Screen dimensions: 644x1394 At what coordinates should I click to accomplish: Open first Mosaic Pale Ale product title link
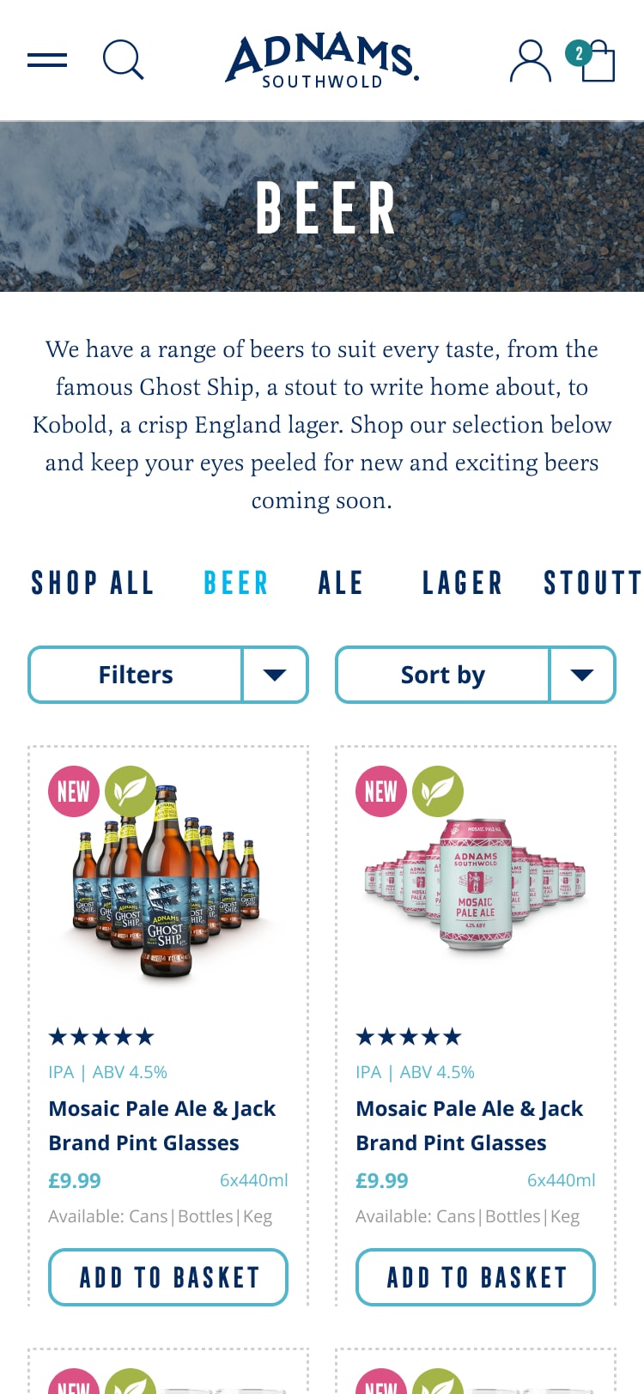(x=162, y=1125)
